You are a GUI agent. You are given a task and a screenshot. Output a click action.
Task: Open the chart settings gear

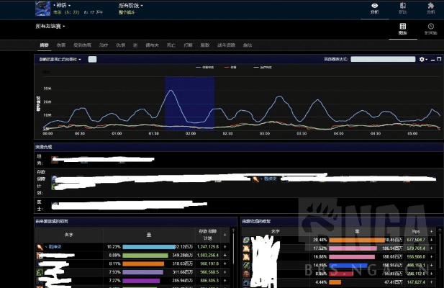422,59
